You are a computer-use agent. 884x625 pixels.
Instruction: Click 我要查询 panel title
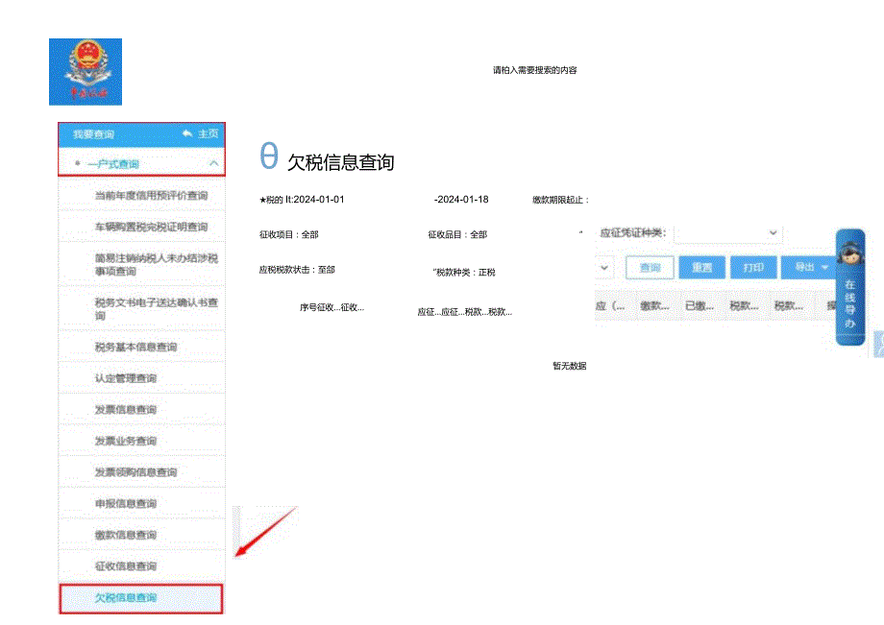pyautogui.click(x=93, y=134)
